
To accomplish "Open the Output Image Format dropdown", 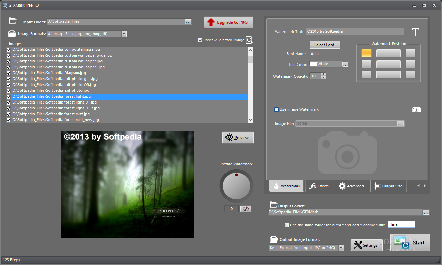I will 341,248.
